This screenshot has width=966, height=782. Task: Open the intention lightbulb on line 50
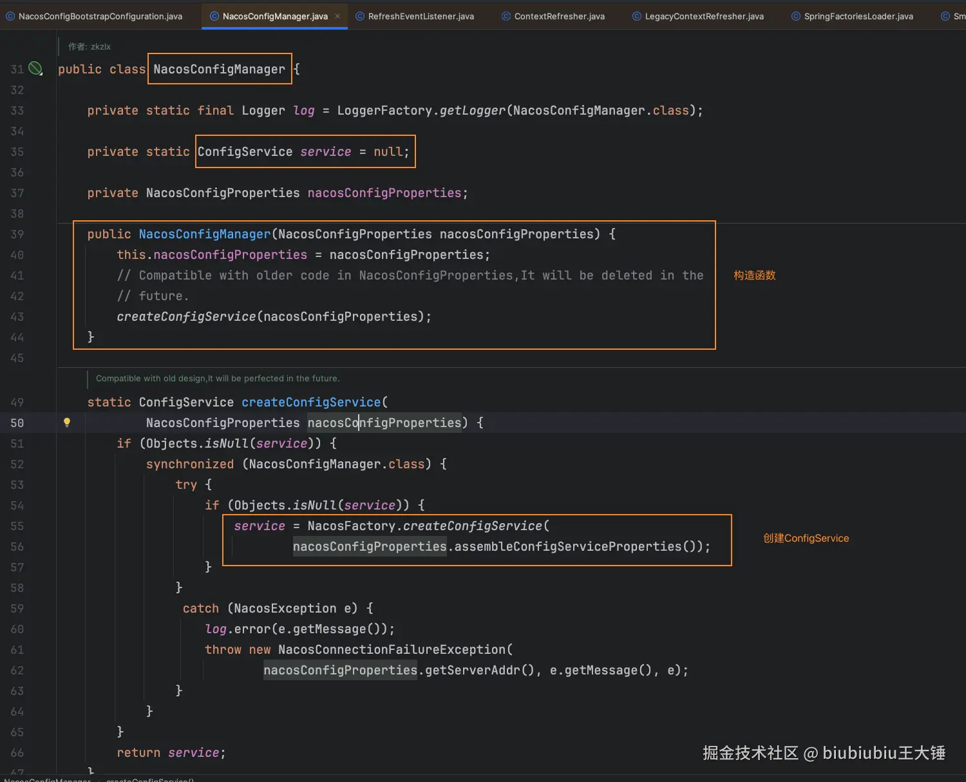66,423
